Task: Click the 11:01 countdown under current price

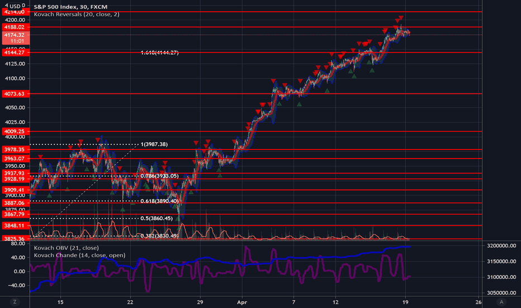Action: click(17, 41)
